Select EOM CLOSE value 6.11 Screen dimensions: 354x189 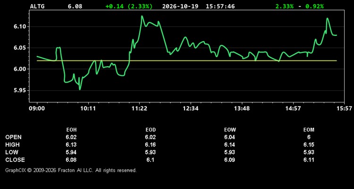(309, 160)
